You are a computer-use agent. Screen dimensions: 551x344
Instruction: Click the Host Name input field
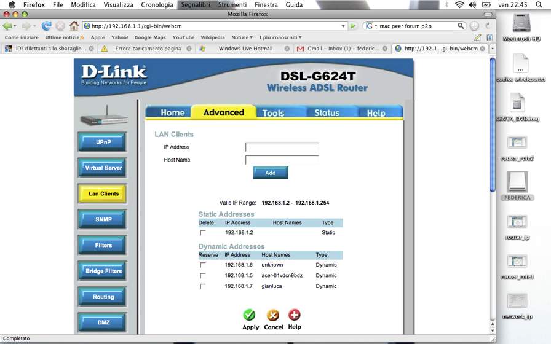(282, 160)
